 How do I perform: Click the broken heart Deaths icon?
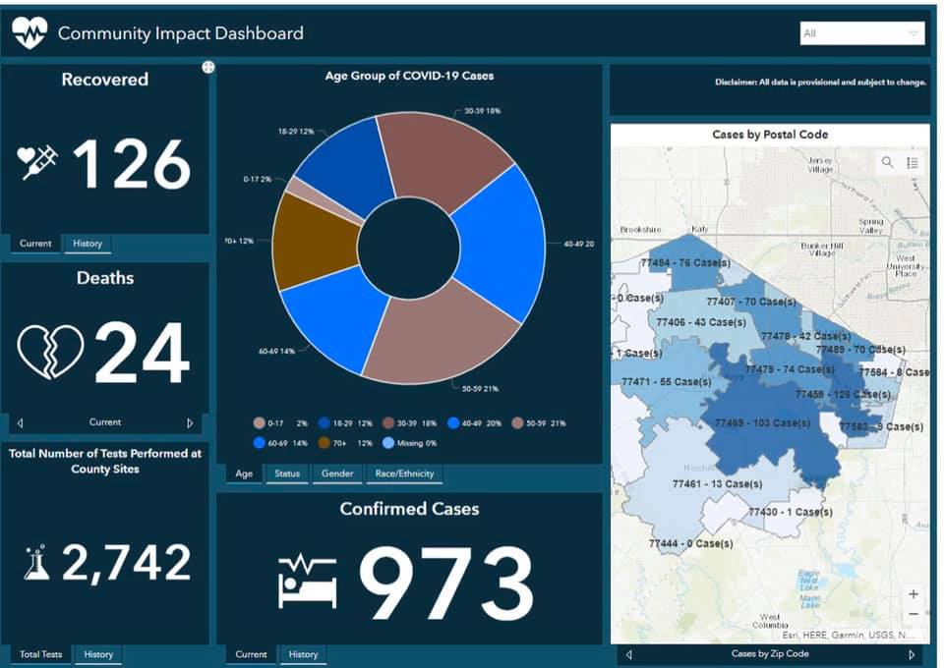[51, 353]
